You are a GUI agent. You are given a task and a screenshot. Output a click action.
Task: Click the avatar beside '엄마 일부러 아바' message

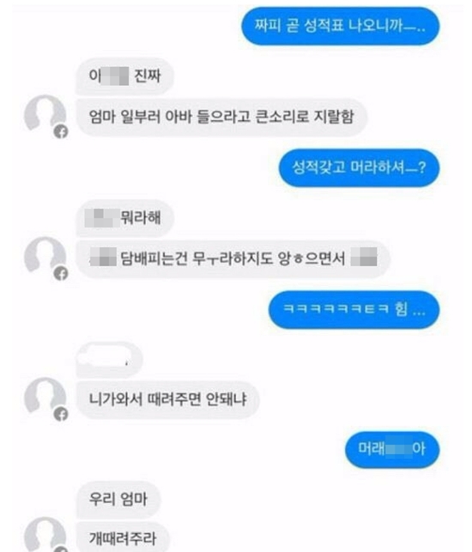[x=45, y=114]
